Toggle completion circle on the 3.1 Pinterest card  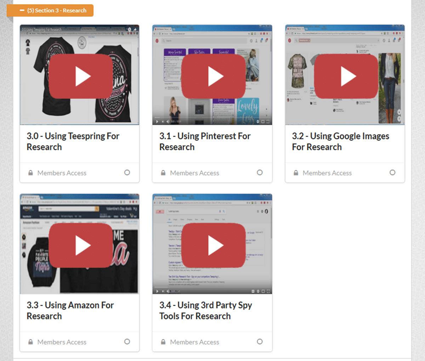260,173
